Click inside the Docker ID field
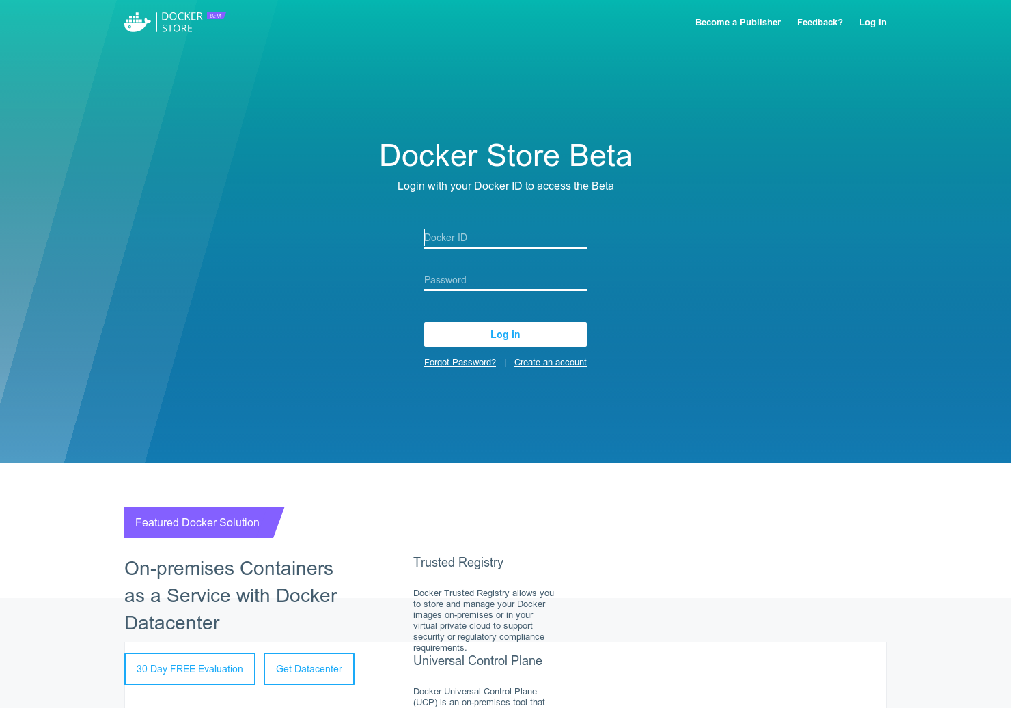The image size is (1011, 708). coord(505,238)
